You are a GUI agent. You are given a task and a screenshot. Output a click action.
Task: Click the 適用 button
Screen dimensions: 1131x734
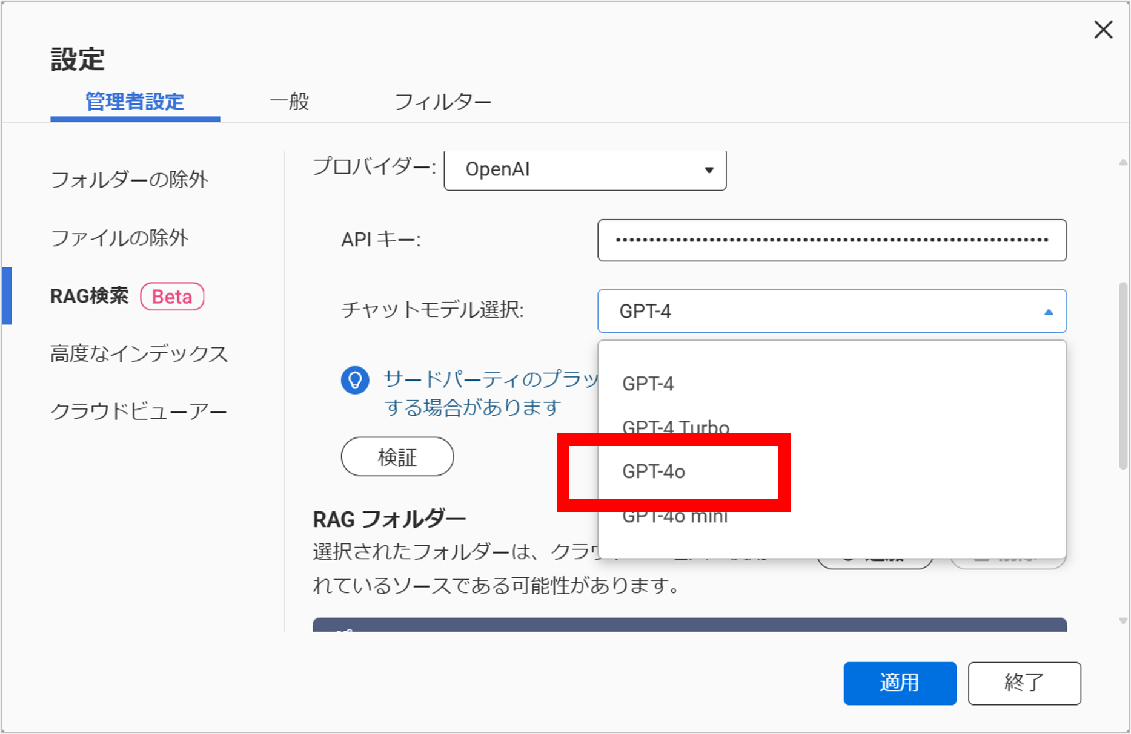click(899, 683)
